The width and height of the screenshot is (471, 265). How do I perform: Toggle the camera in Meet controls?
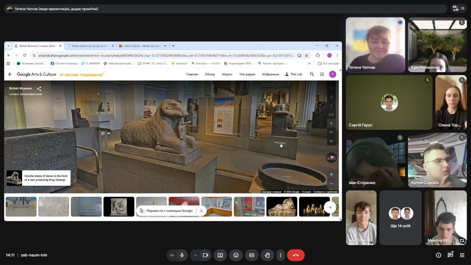pos(205,255)
